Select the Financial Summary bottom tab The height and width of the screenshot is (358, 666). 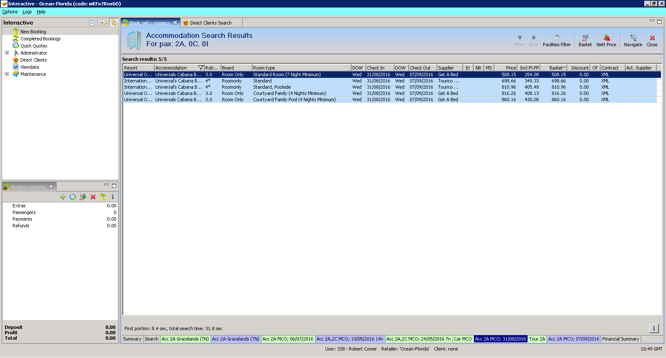tap(620, 339)
